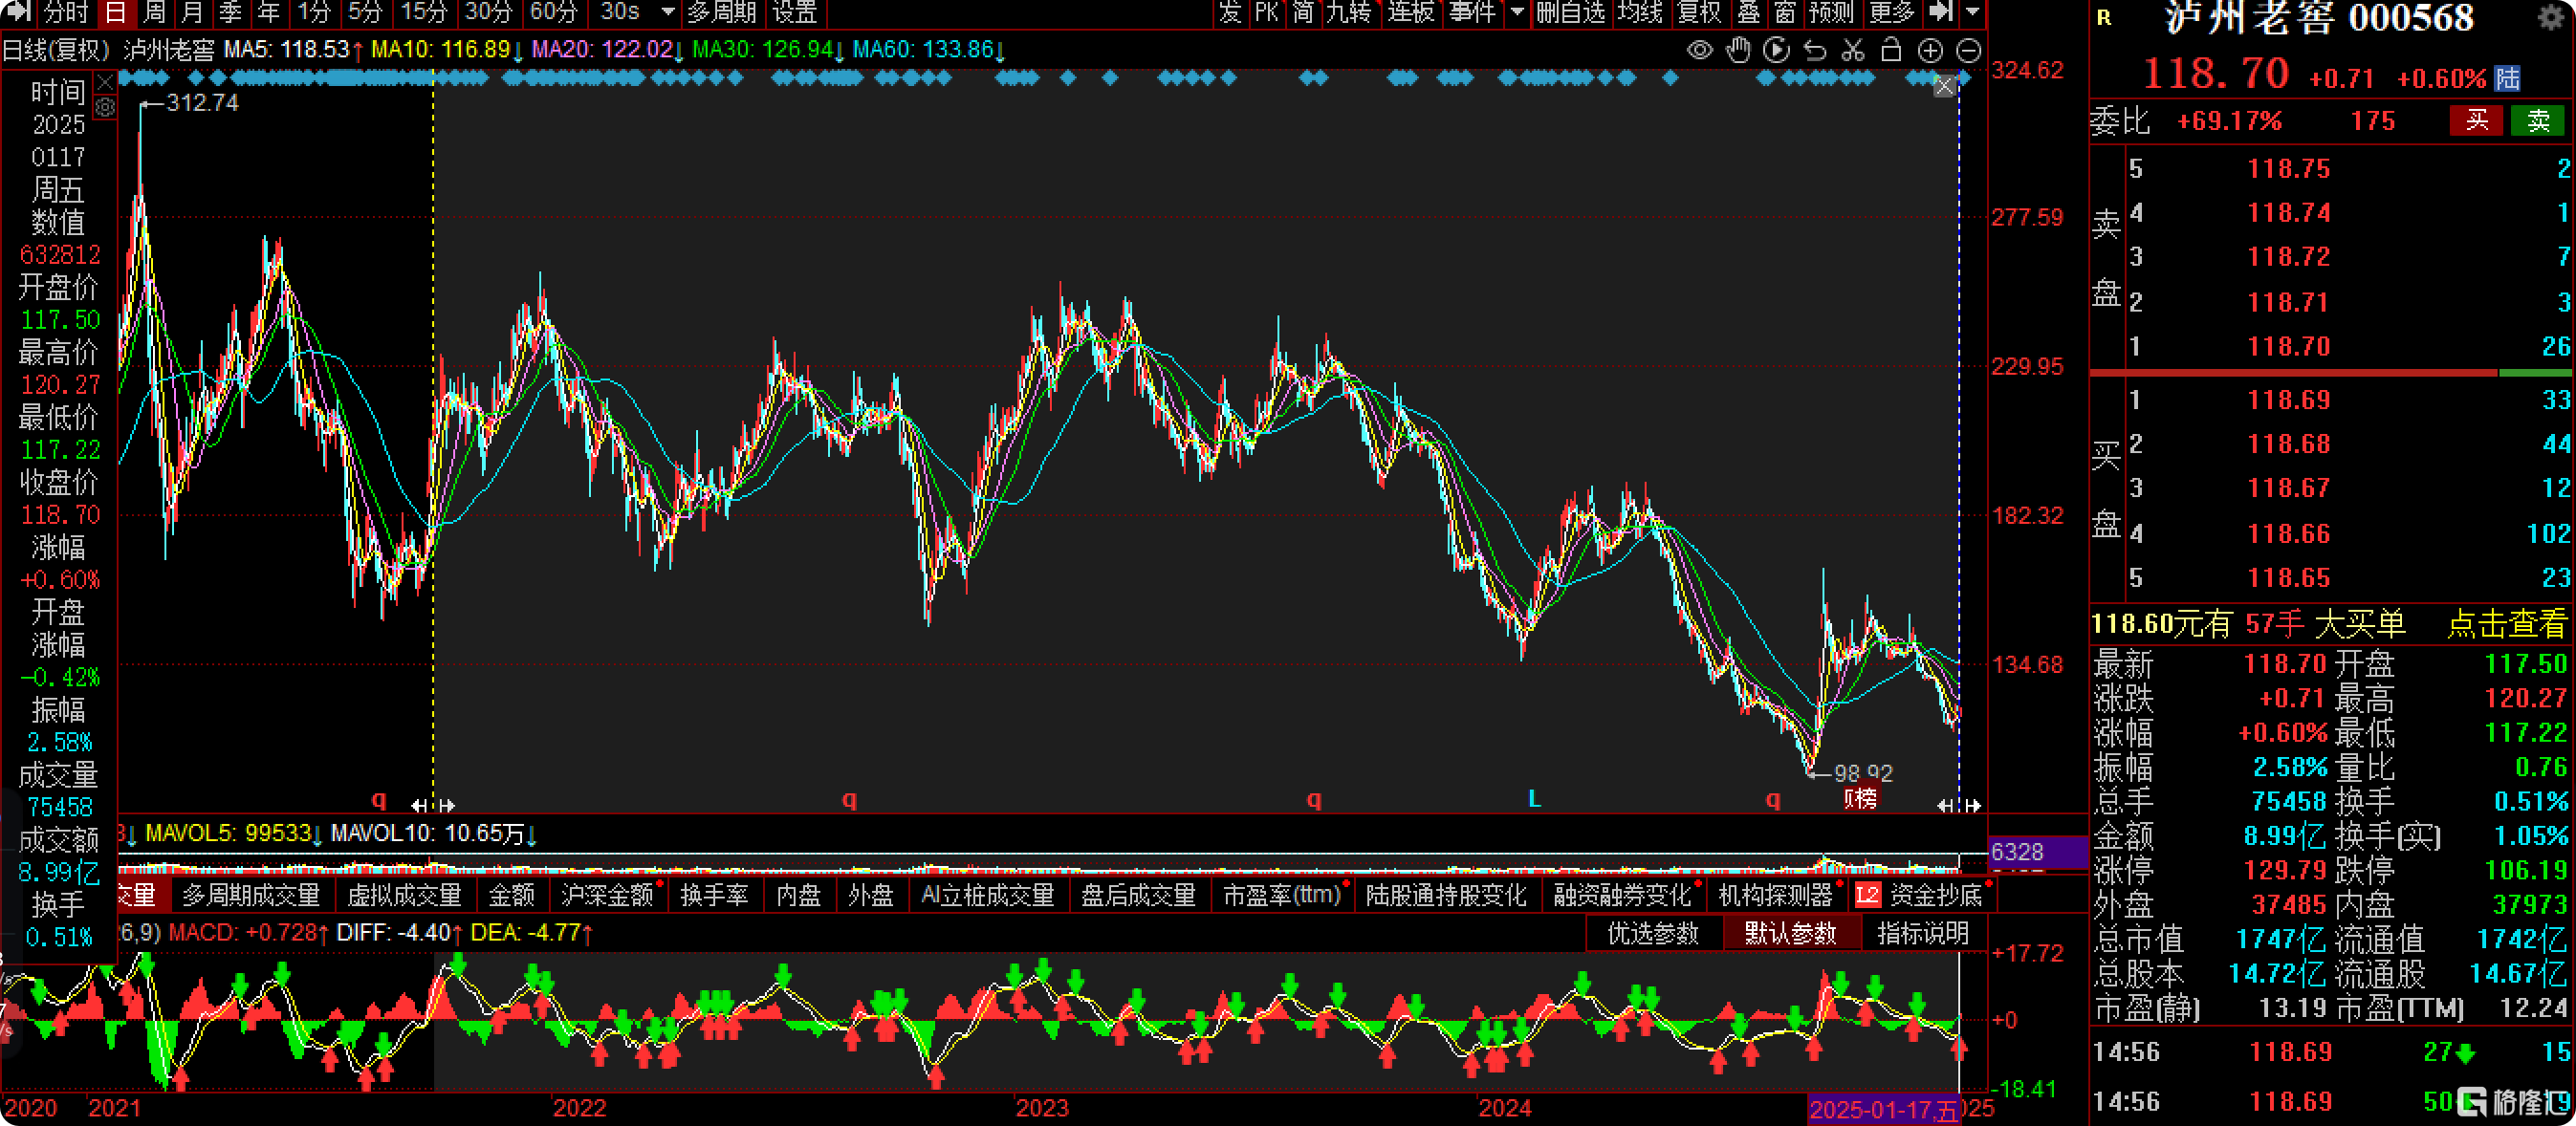Click the undo arrow icon
2576x1126 pixels.
tap(1815, 50)
